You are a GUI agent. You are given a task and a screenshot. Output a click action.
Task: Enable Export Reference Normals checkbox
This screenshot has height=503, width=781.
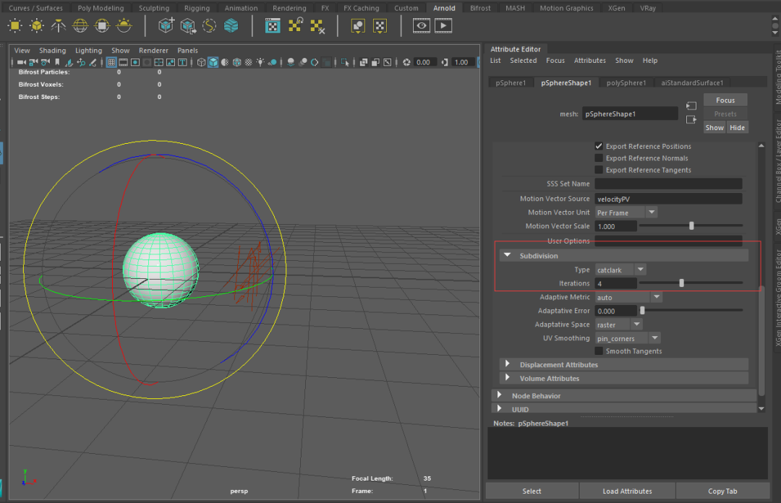[599, 158]
